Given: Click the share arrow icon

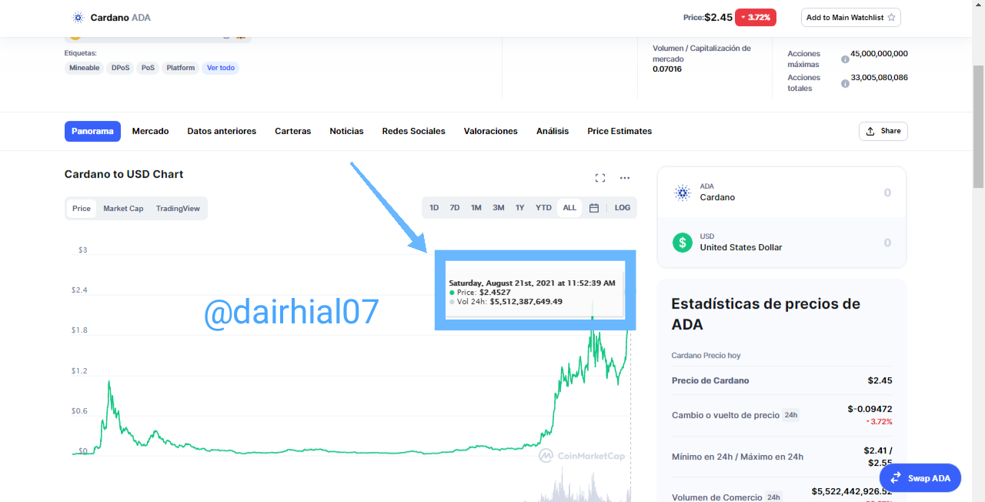Looking at the screenshot, I should point(870,131).
